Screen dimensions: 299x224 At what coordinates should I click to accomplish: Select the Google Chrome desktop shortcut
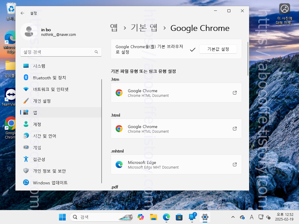tap(10, 128)
